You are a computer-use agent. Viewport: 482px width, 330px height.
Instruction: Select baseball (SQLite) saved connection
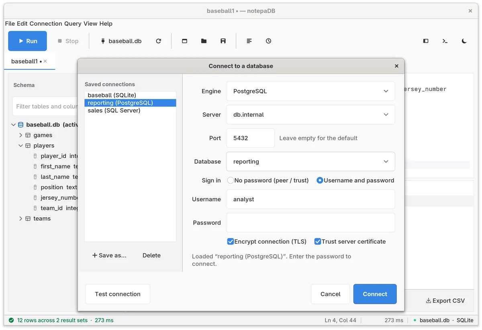(131, 95)
